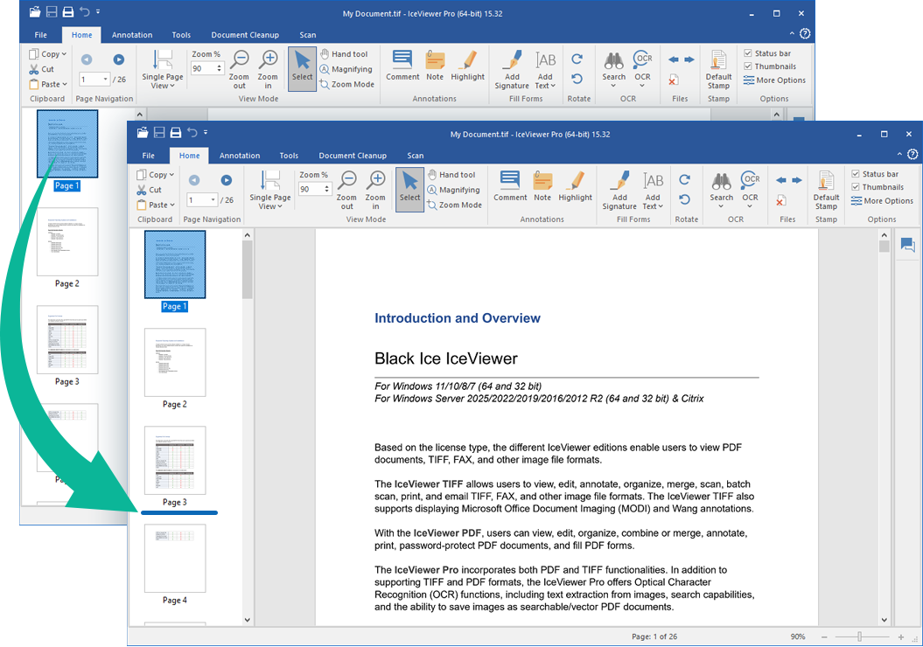The height and width of the screenshot is (647, 923).
Task: Click Zoom in in the front window ribbon
Action: point(375,190)
